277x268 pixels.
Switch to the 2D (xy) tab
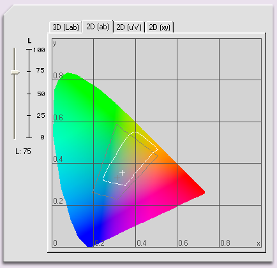coord(160,27)
